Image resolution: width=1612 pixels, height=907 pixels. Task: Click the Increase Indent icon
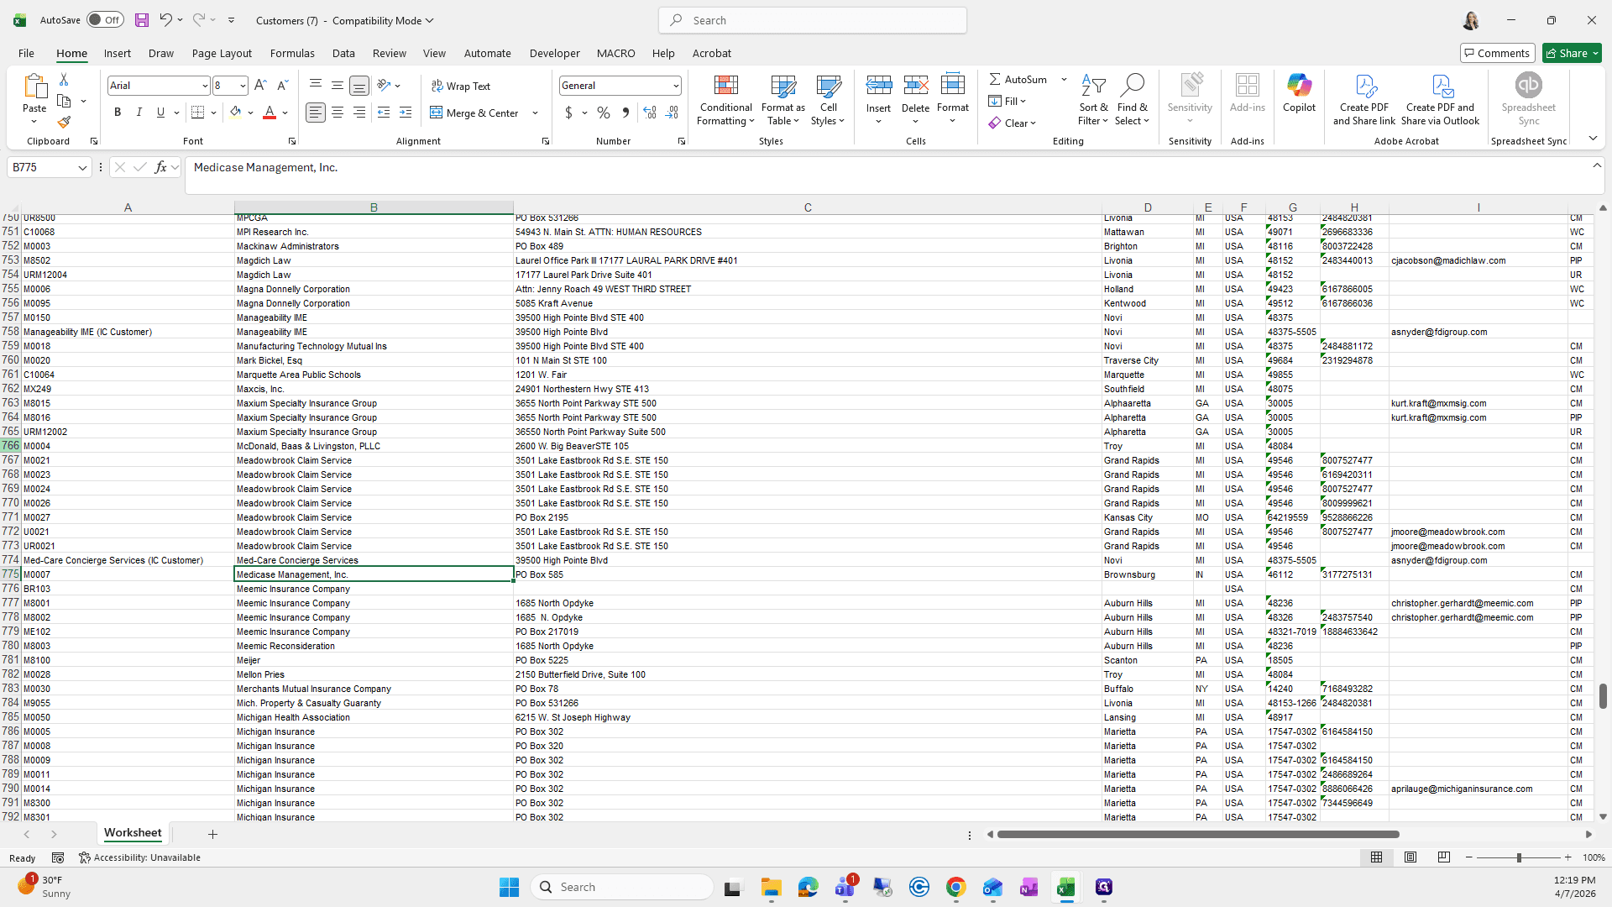click(406, 113)
